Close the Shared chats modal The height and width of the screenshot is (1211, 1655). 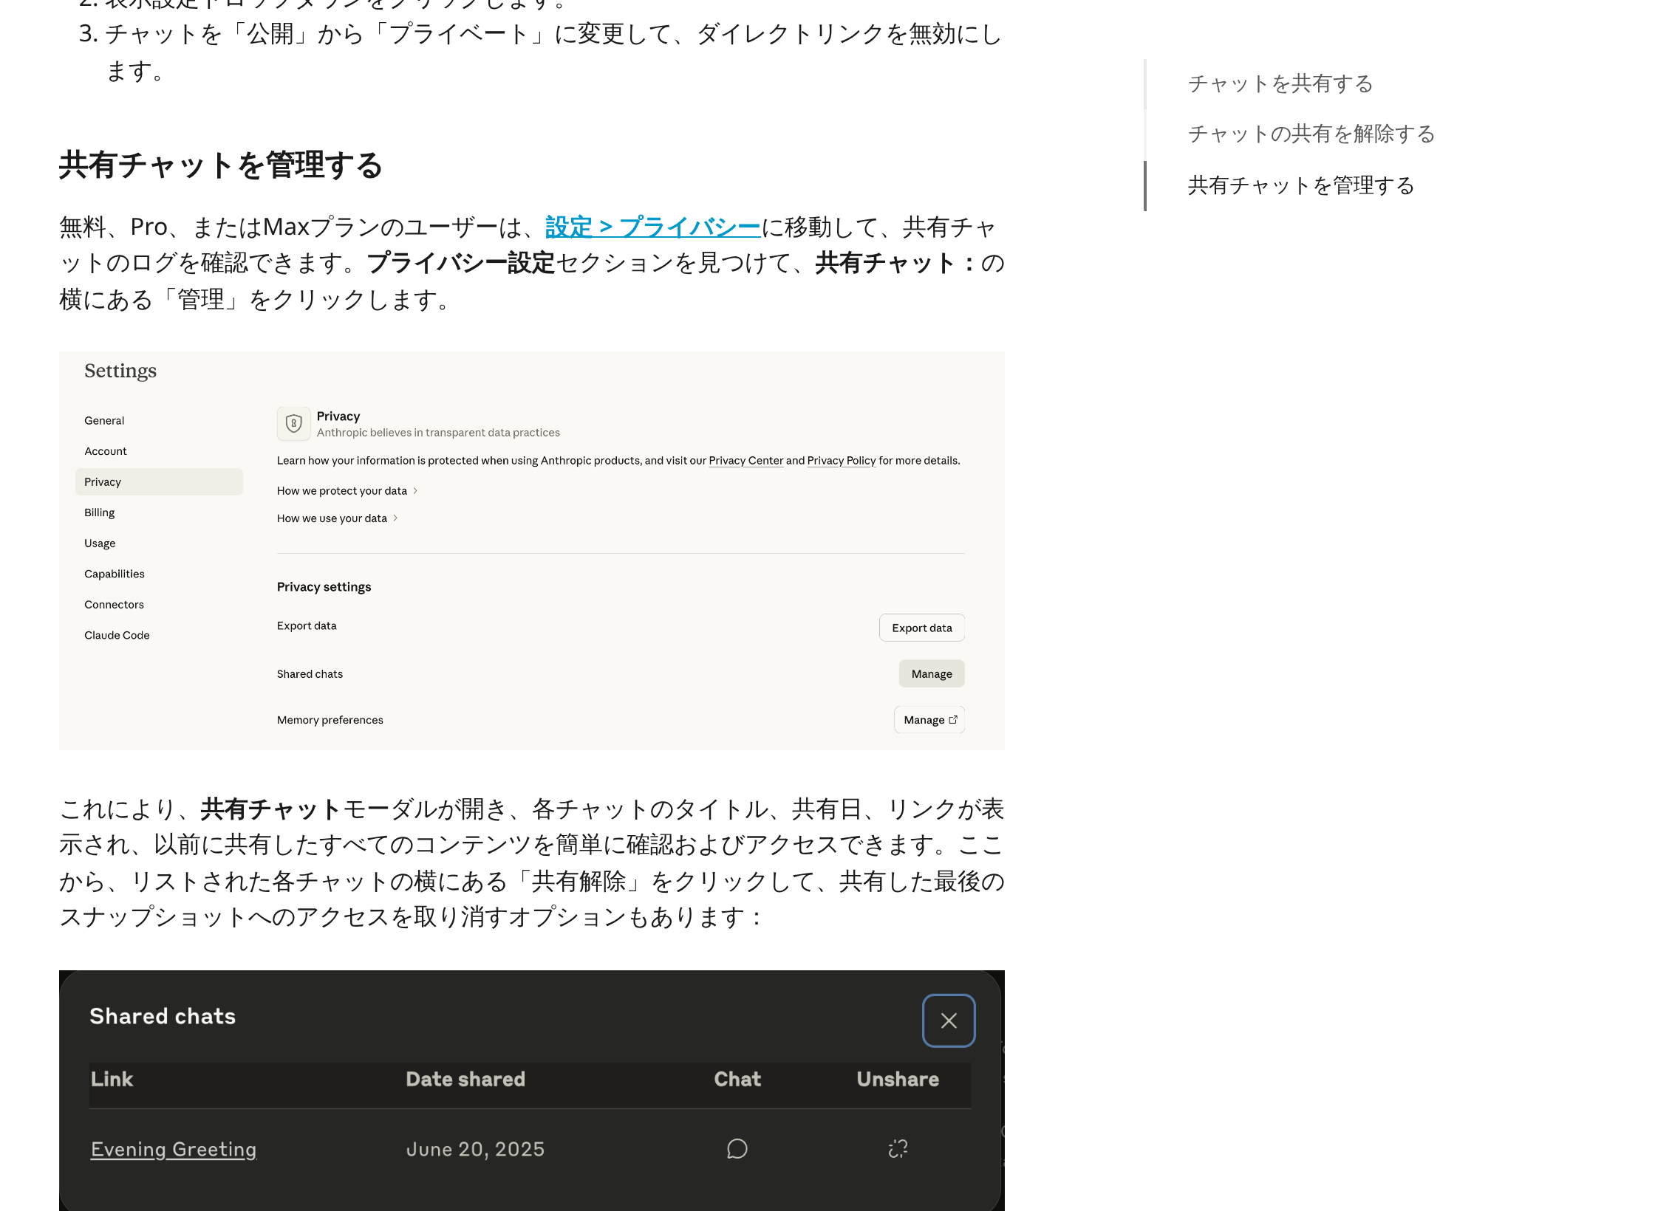point(949,1020)
